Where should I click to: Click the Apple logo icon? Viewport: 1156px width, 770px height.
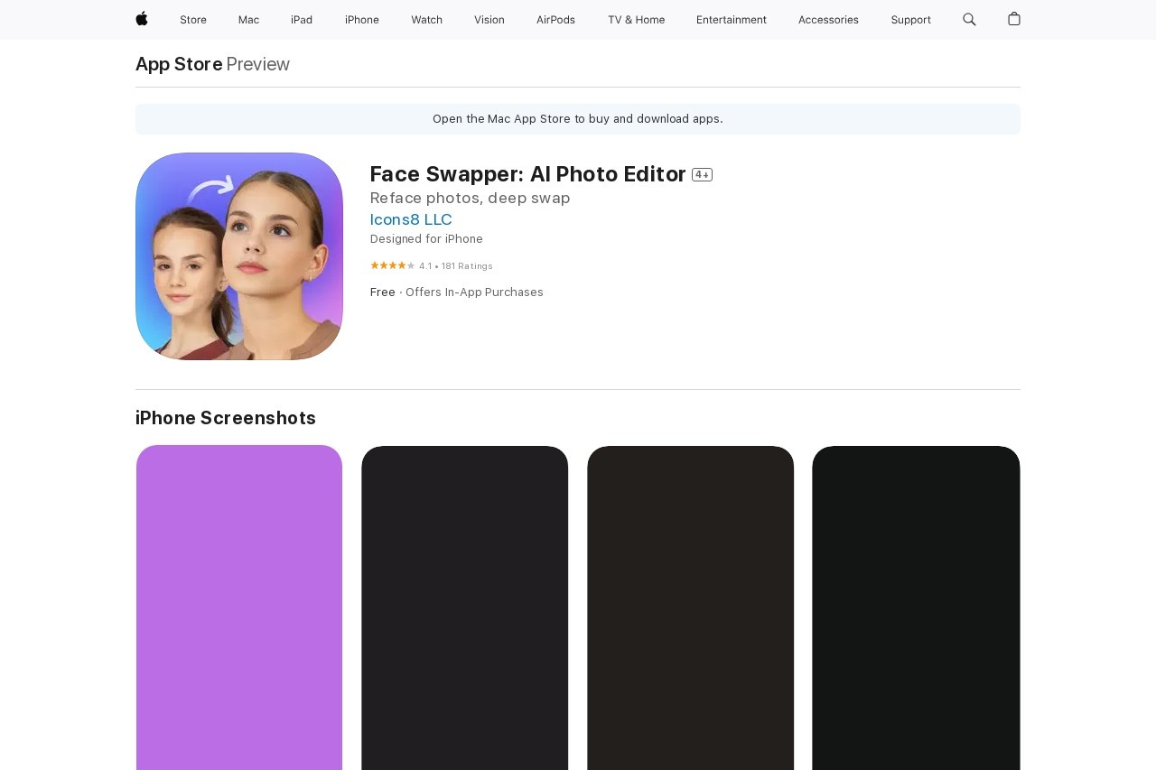[142, 19]
